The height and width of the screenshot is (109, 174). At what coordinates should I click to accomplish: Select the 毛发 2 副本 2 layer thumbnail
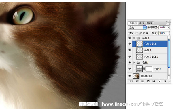[x=139, y=57]
